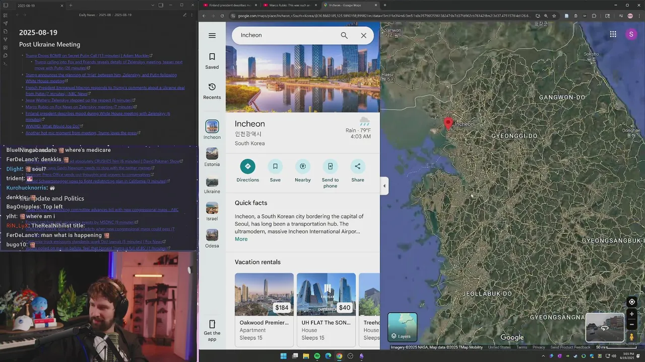
Task: Open Odesa from recent places
Action: [212, 239]
